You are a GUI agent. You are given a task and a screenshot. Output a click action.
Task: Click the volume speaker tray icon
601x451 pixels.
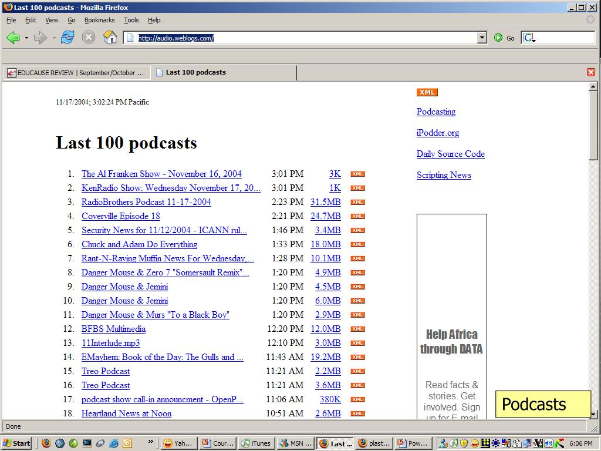pos(549,443)
